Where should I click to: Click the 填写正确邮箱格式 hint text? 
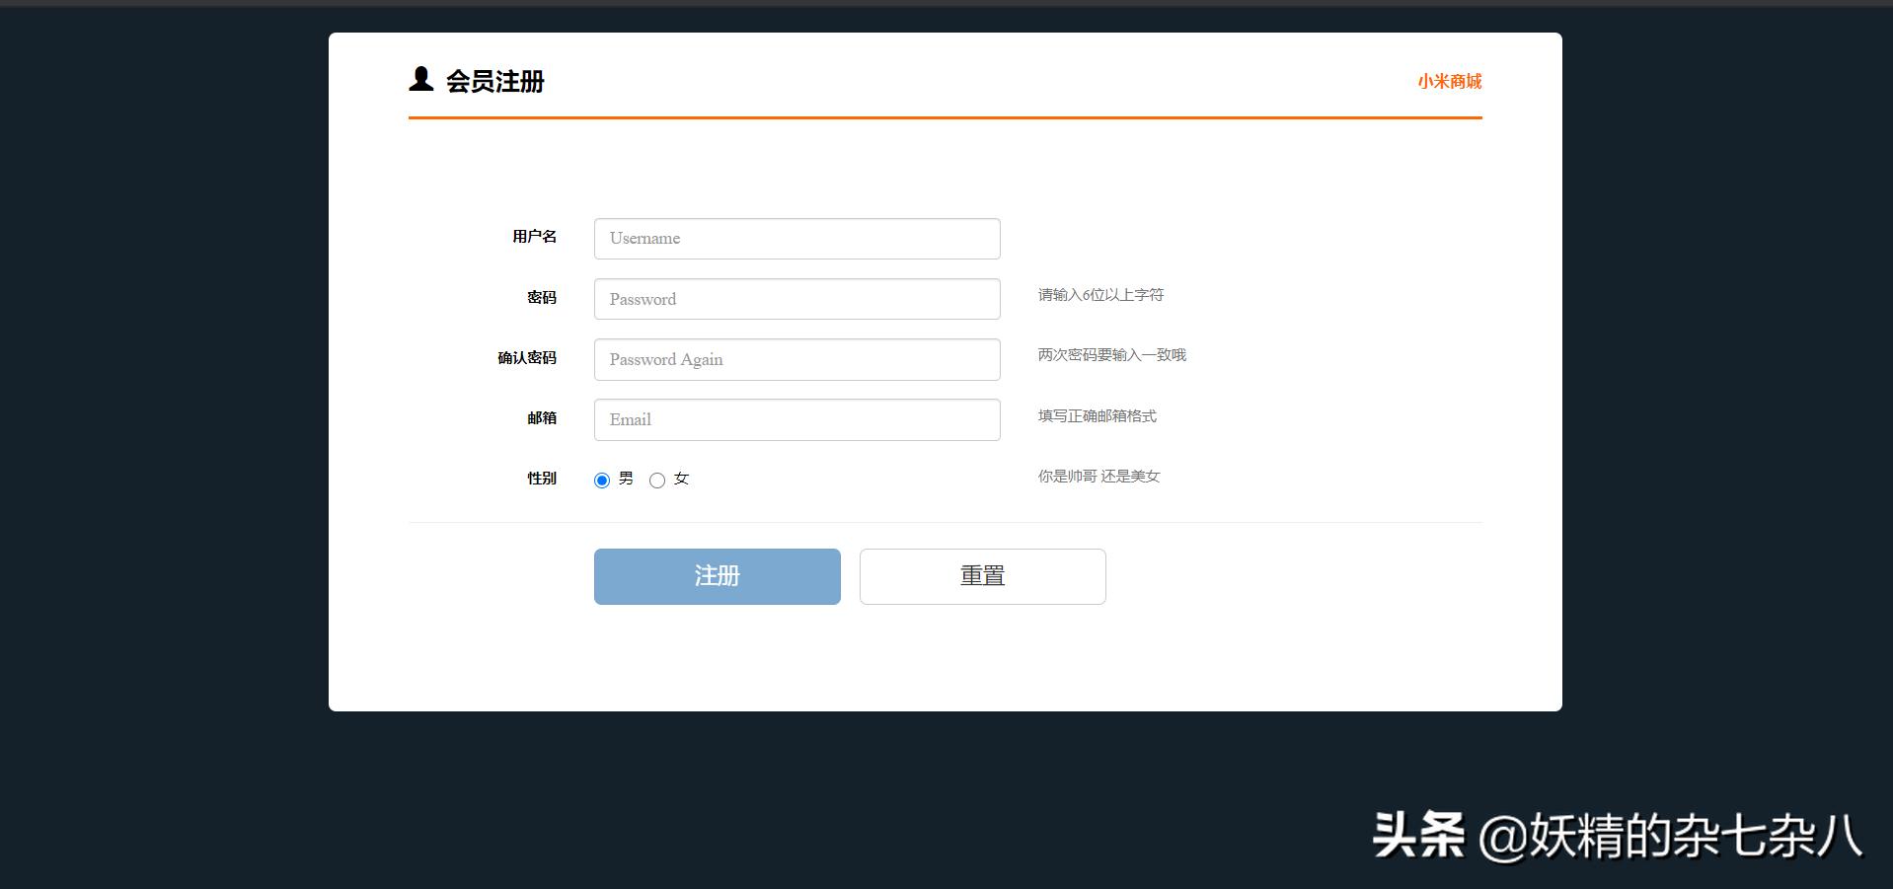[1096, 415]
